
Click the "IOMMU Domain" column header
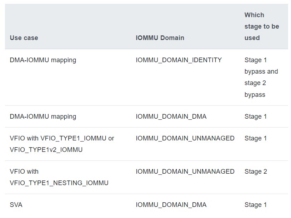pyautogui.click(x=160, y=38)
